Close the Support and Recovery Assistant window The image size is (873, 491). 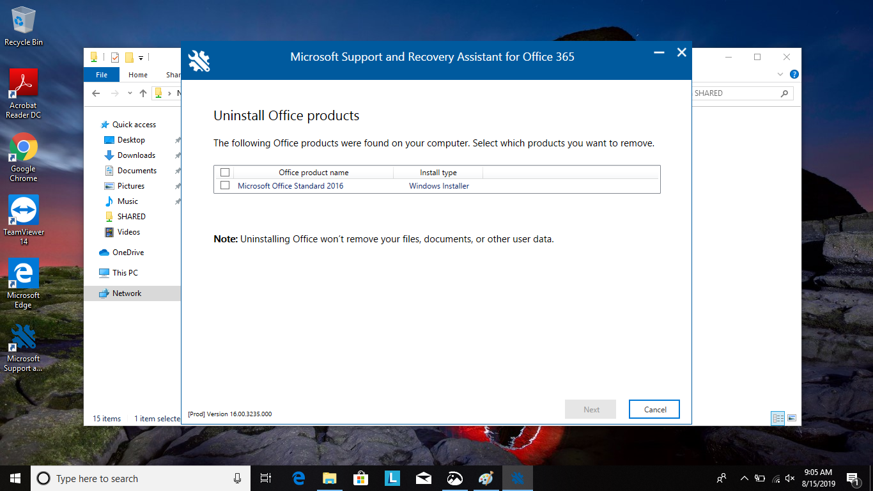pyautogui.click(x=682, y=52)
